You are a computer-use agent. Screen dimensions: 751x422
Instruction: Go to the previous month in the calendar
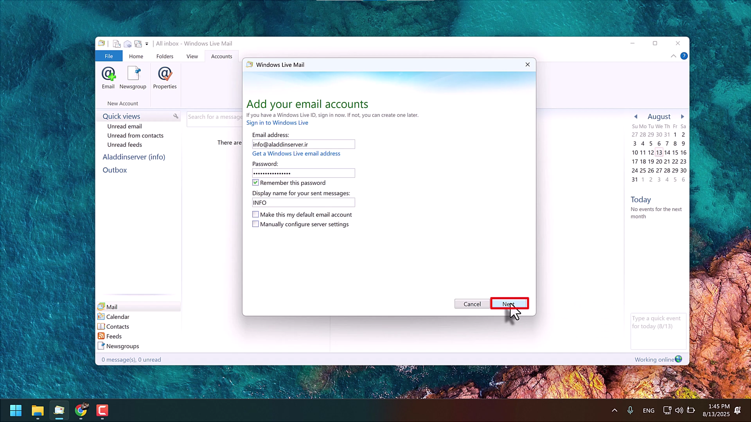click(x=636, y=116)
